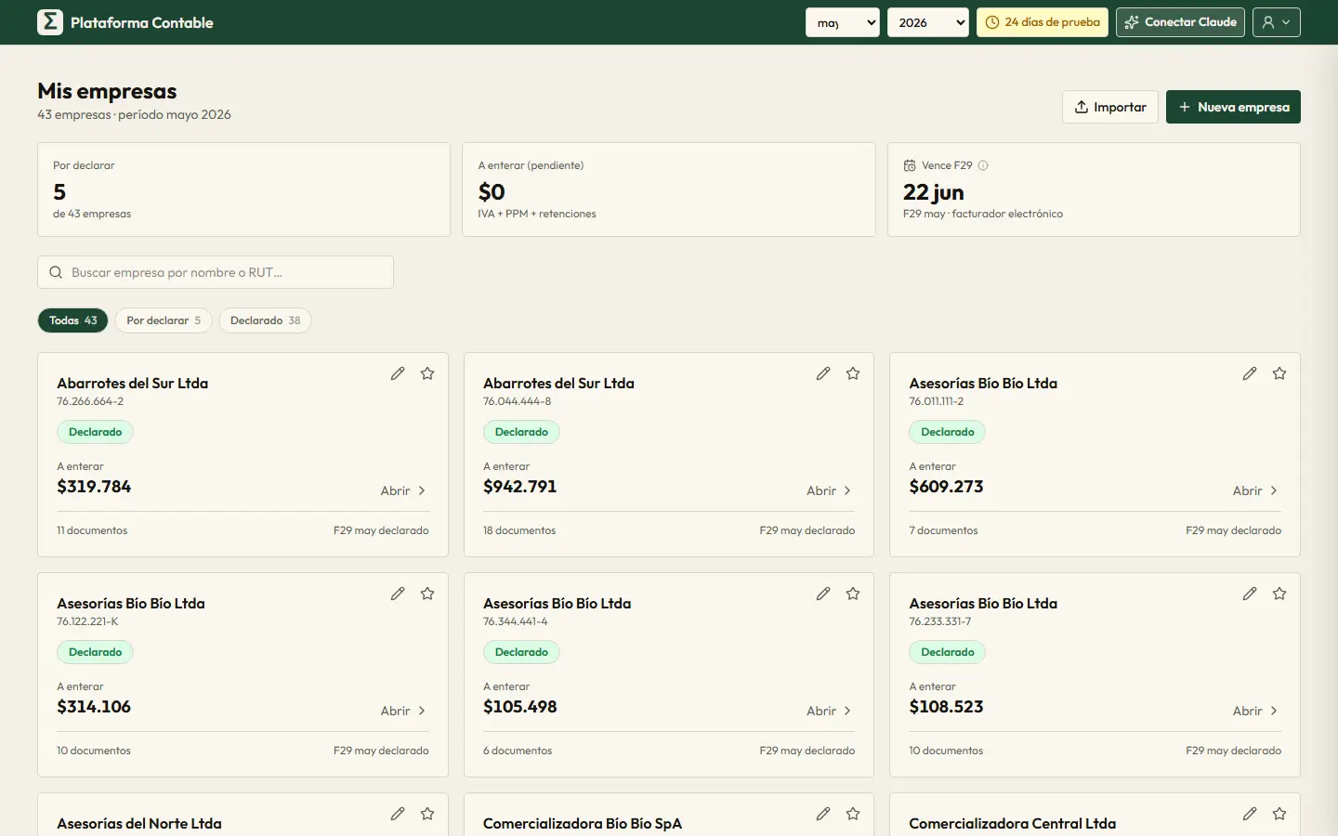
Task: Click pencil icon on Asesorías del Norte Ltda
Action: tap(398, 814)
